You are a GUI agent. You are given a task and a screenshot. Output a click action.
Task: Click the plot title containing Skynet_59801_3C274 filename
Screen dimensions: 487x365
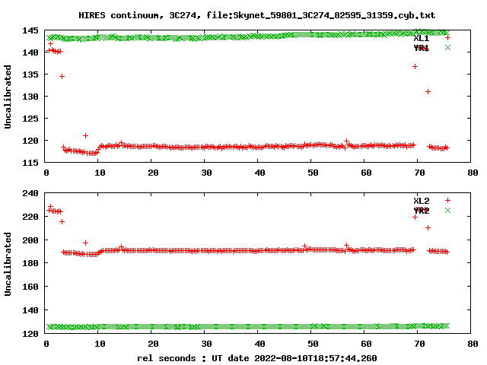tap(257, 15)
